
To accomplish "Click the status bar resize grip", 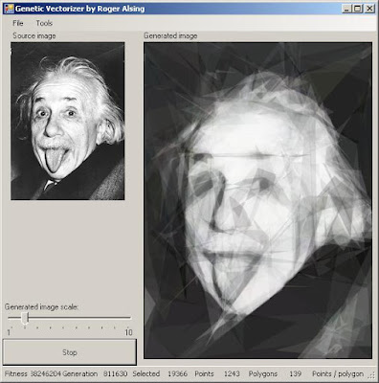I will pyautogui.click(x=372, y=375).
